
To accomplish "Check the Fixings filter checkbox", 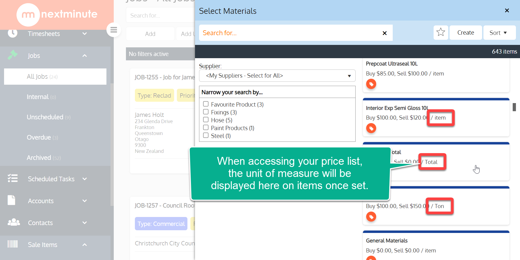I will [x=206, y=112].
